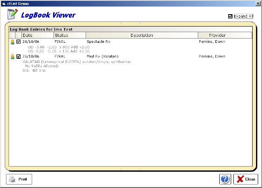
Task: Uncheck the Med Rx (Xalatan) entry checkbox
Action: tap(18, 57)
